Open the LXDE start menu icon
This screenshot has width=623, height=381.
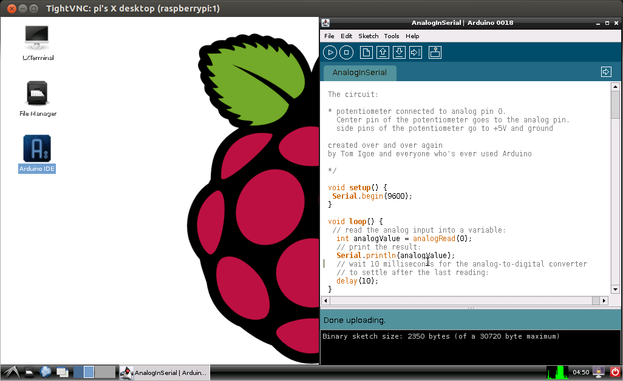(x=10, y=372)
